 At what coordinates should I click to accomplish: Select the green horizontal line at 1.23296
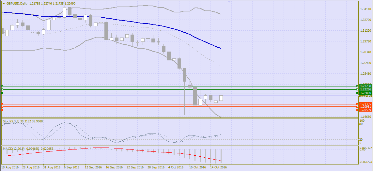(x=179, y=89)
